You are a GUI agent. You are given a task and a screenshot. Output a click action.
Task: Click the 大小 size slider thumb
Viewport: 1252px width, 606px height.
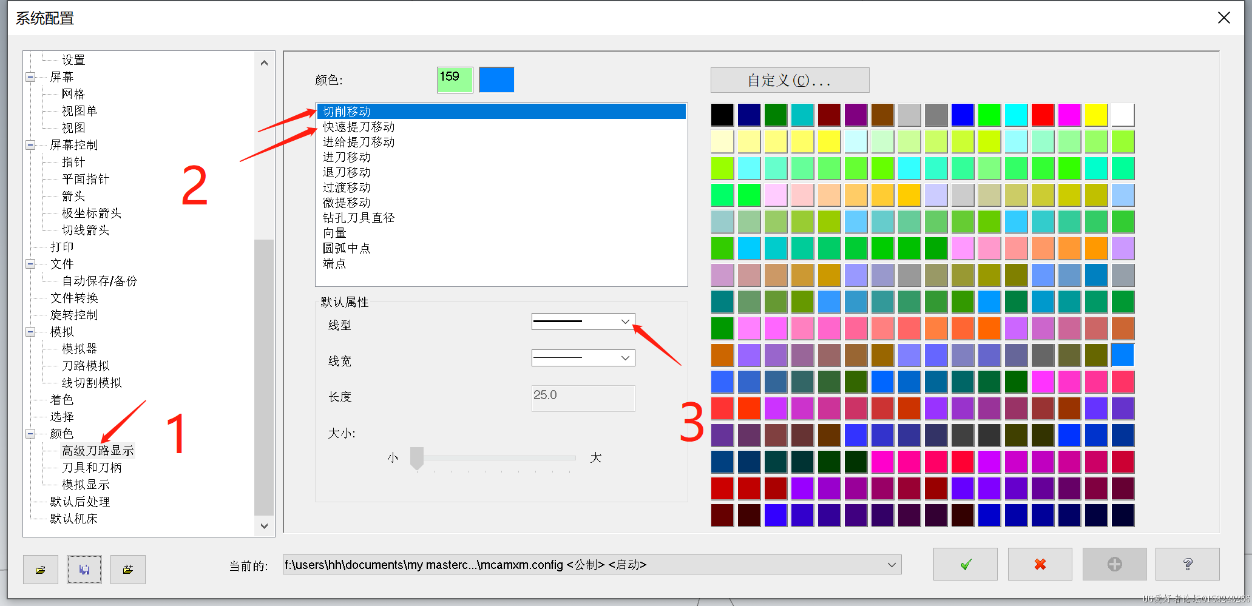click(417, 458)
